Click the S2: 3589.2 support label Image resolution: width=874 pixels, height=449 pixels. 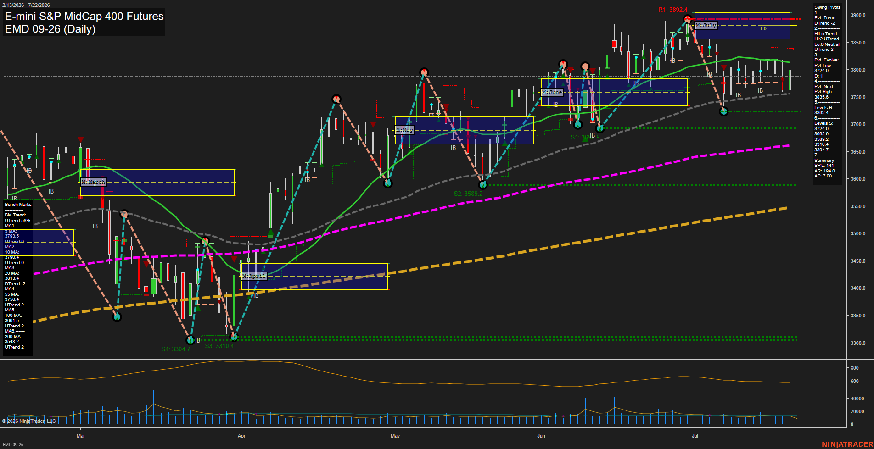[468, 194]
